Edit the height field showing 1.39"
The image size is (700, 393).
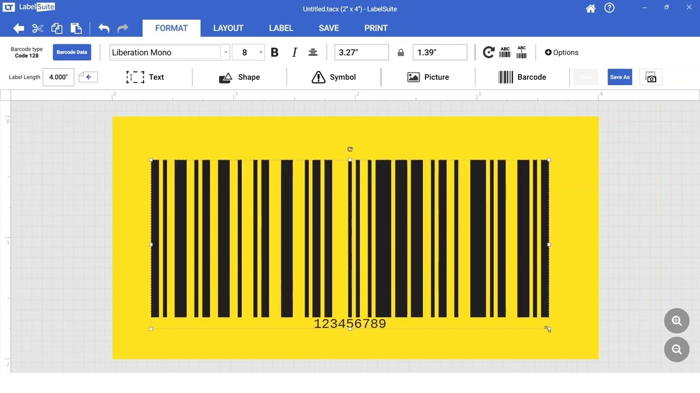[440, 52]
